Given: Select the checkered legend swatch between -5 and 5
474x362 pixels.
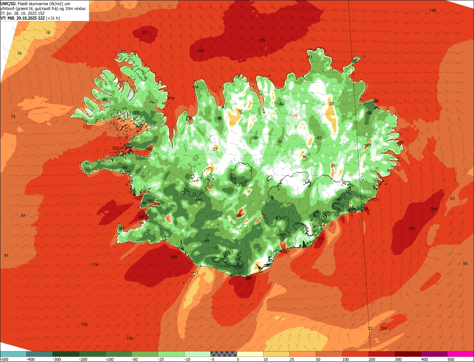Looking at the screenshot, I should [224, 354].
